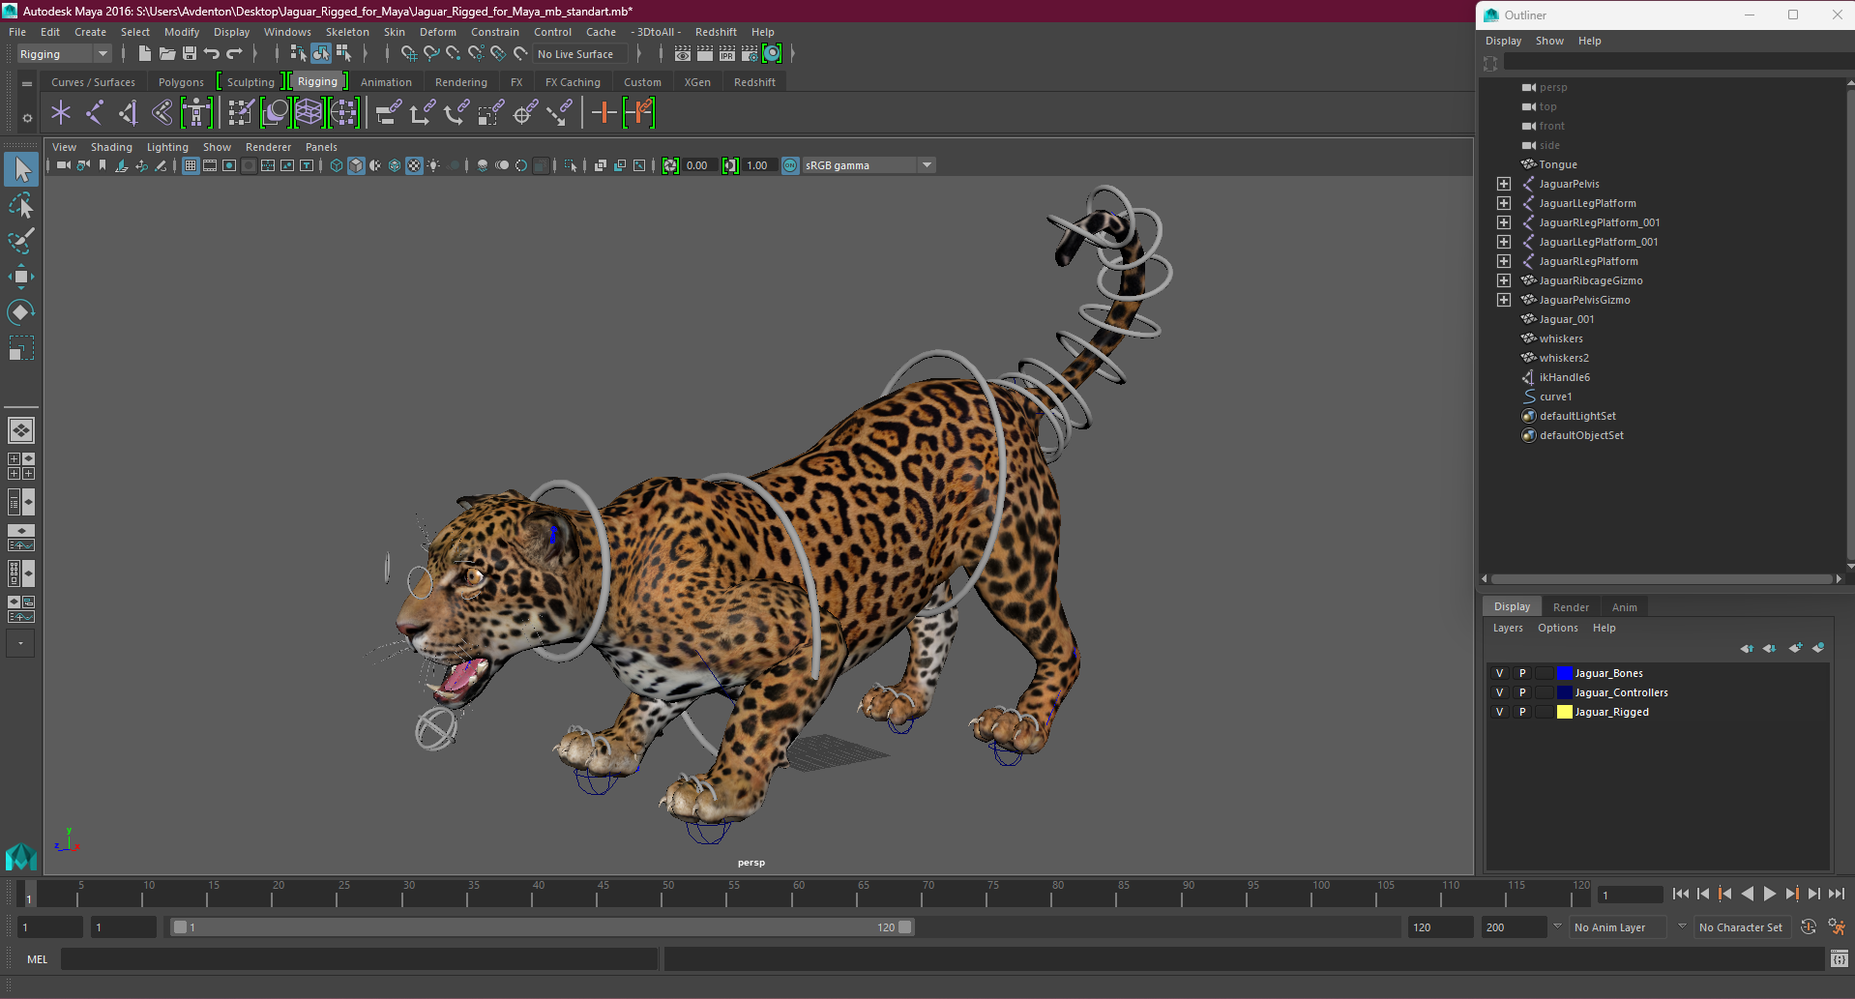This screenshot has height=999, width=1855.
Task: Toggle textured display in viewport toolbar
Action: (x=414, y=165)
